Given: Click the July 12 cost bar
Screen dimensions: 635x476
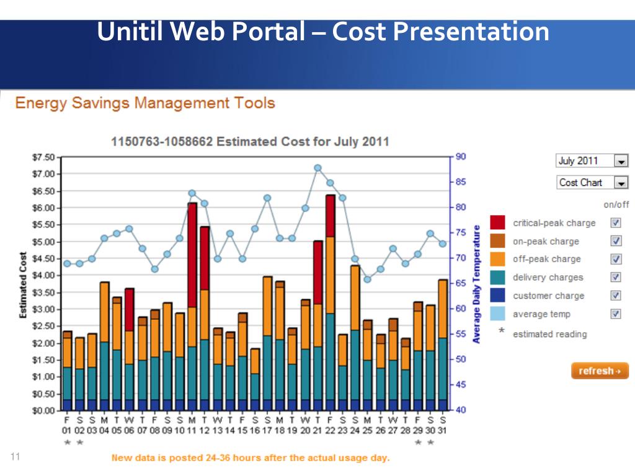Looking at the screenshot, I should pyautogui.click(x=205, y=319).
